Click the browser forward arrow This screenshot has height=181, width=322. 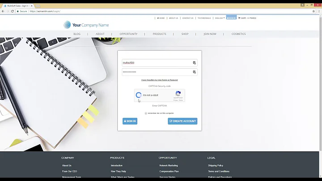[8, 11]
